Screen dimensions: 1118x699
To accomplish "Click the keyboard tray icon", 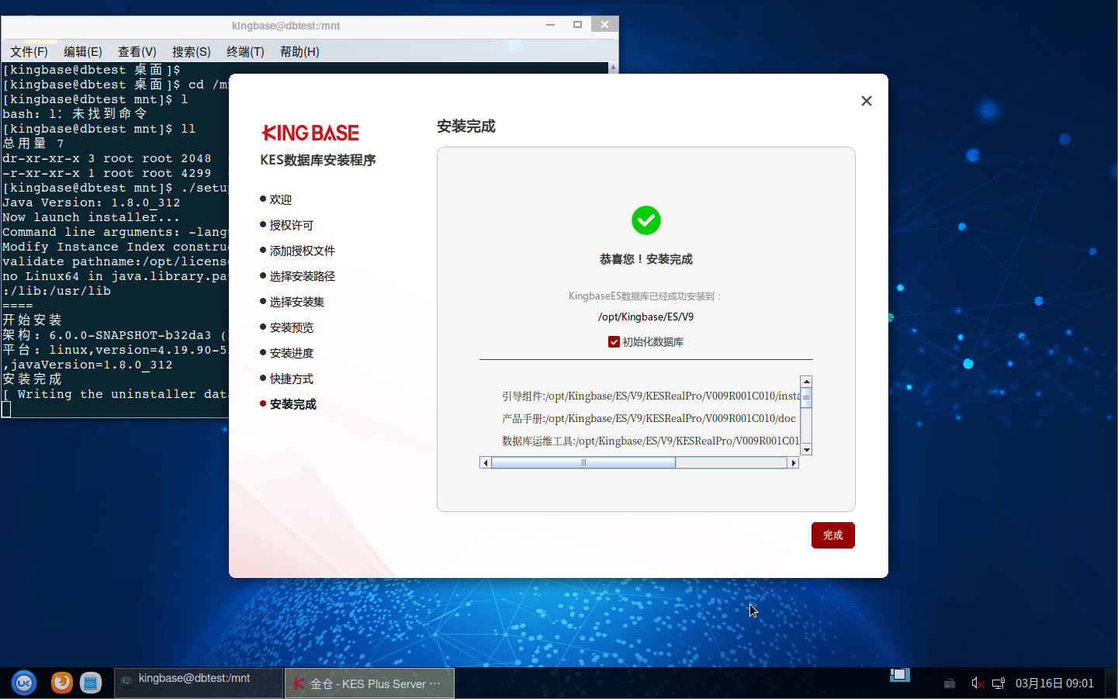I will (x=950, y=683).
